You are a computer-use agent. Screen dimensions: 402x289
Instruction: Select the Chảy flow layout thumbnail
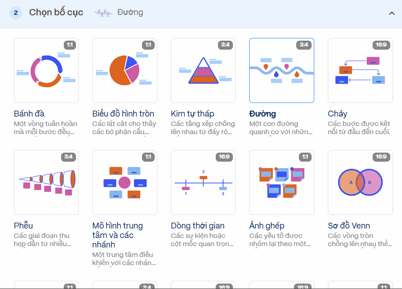coord(360,70)
